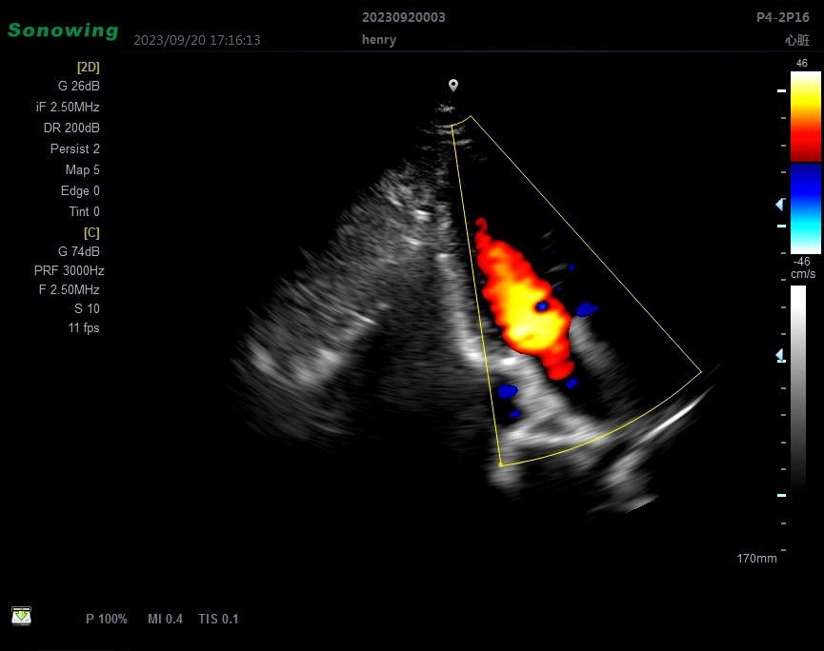The height and width of the screenshot is (651, 824).
Task: Select the [2D] mode parameter header
Action: (88, 68)
